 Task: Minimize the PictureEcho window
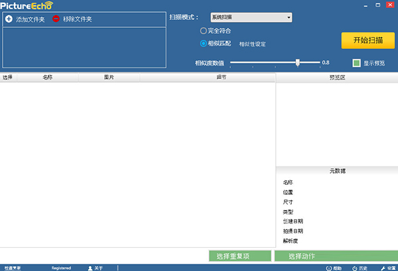point(365,5)
